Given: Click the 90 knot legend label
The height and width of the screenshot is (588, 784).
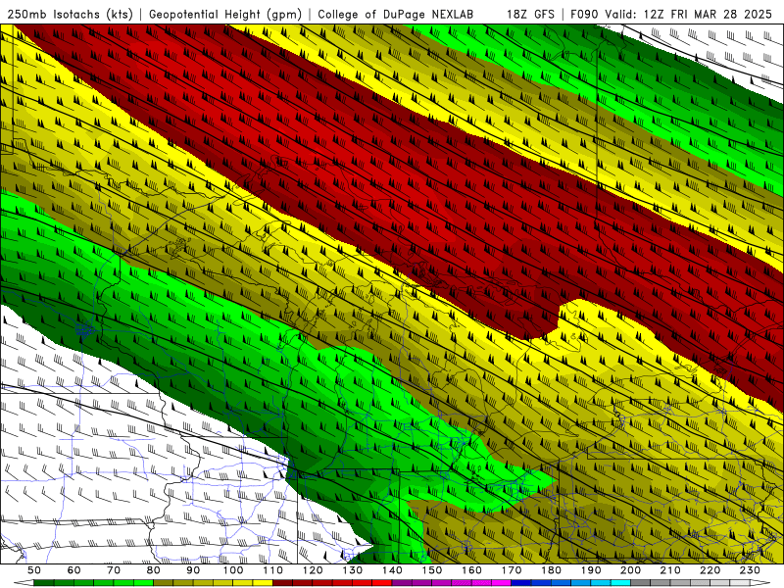Looking at the screenshot, I should coord(193,570).
